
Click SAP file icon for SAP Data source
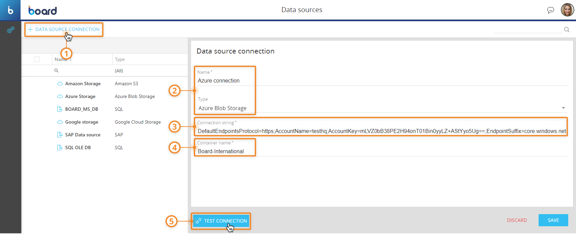(60, 135)
